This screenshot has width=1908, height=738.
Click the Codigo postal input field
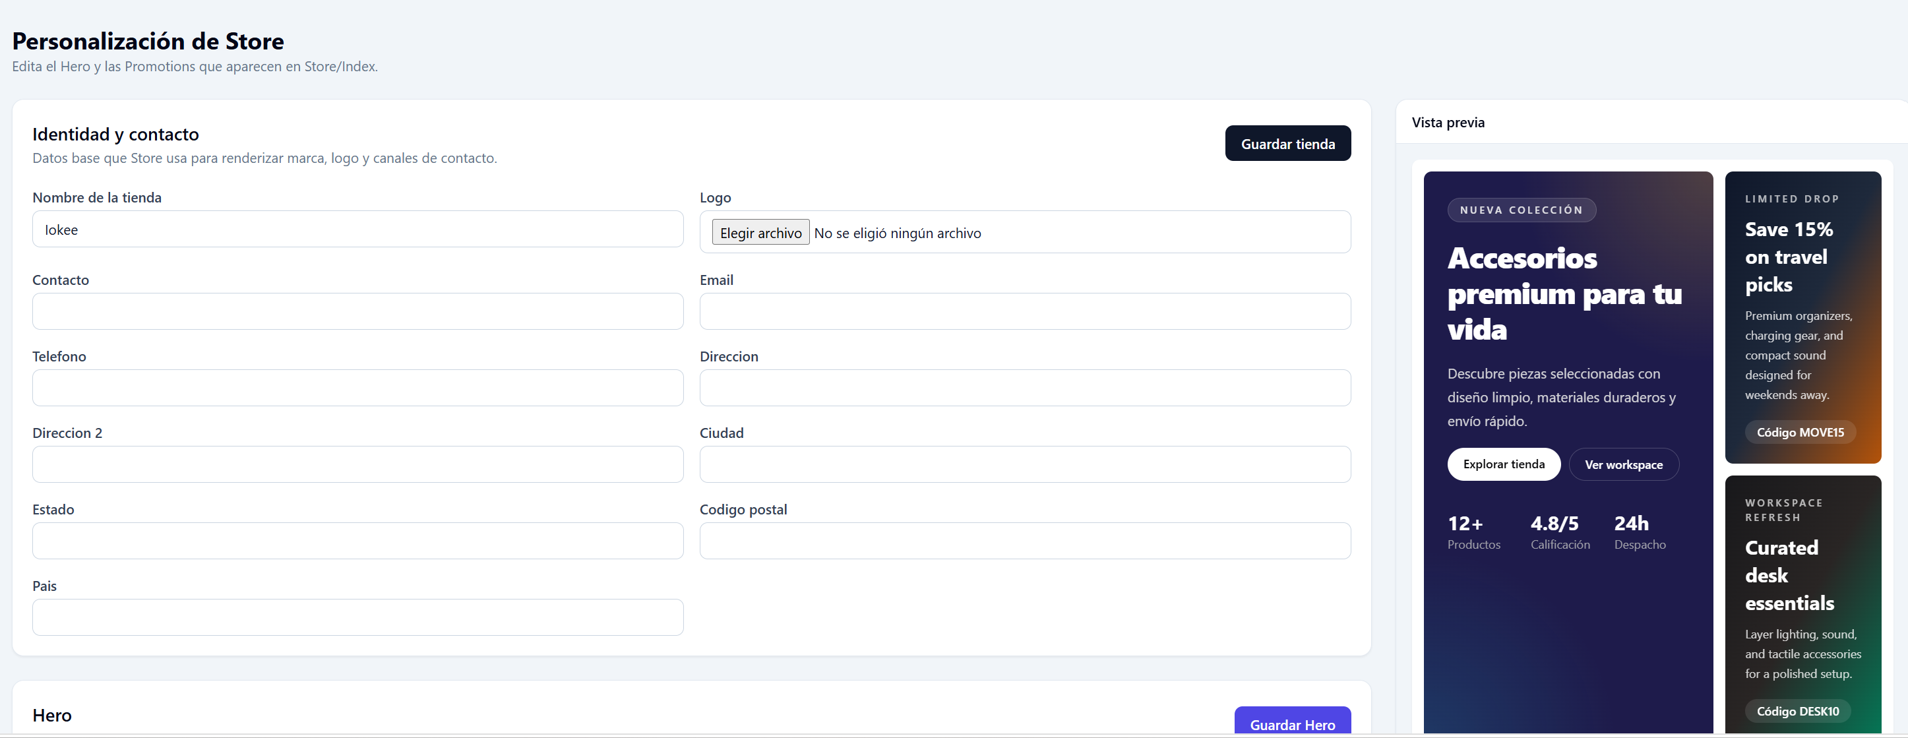1025,541
